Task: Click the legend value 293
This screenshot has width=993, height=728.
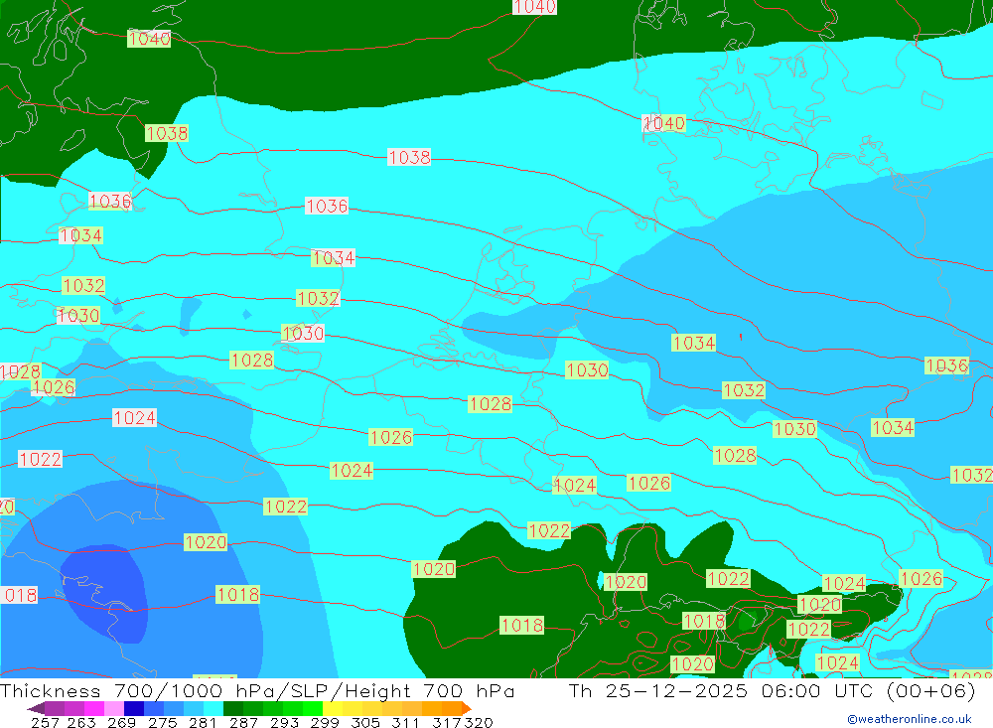Action: coord(284,722)
